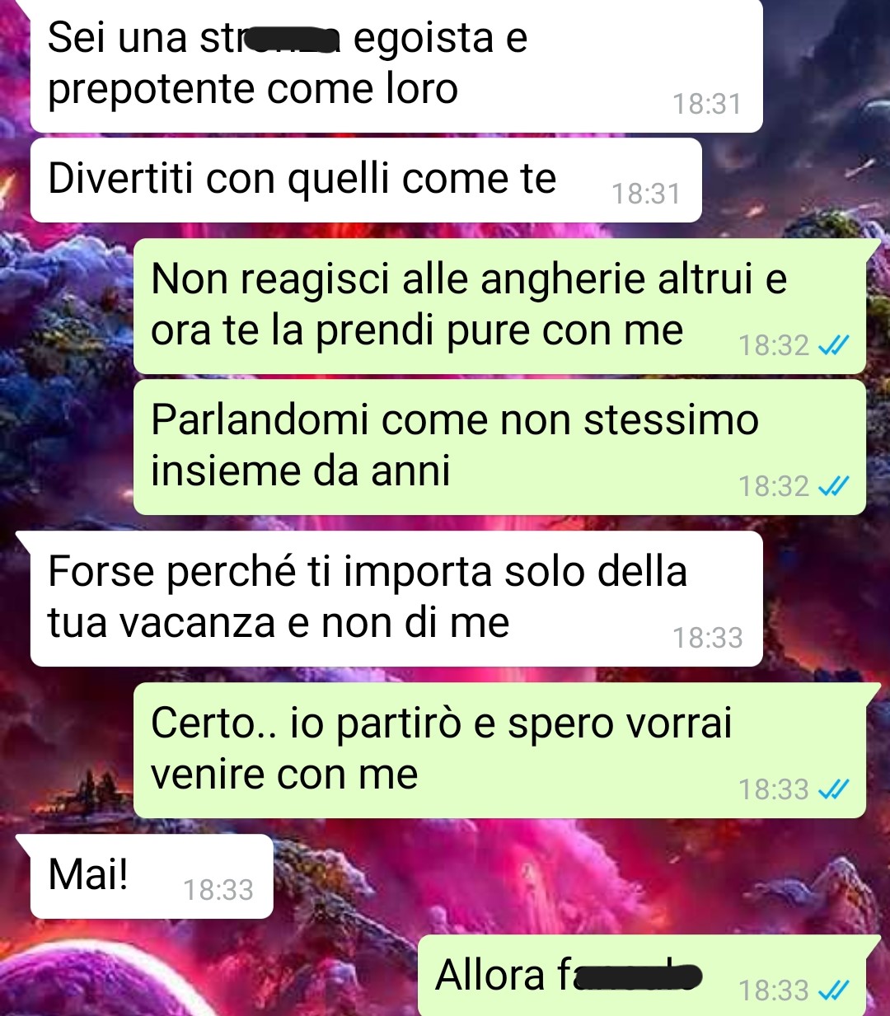The width and height of the screenshot is (890, 1016).
Task: Tap the 18:33 timestamp beside 'Mai!'
Action: pyautogui.click(x=218, y=890)
